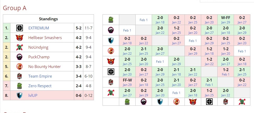Viewport: 254px width, 113px height.
Task: Open the lvlUP team name link
Action: point(33,95)
